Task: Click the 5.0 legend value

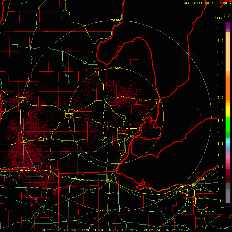Action: [x=220, y=98]
